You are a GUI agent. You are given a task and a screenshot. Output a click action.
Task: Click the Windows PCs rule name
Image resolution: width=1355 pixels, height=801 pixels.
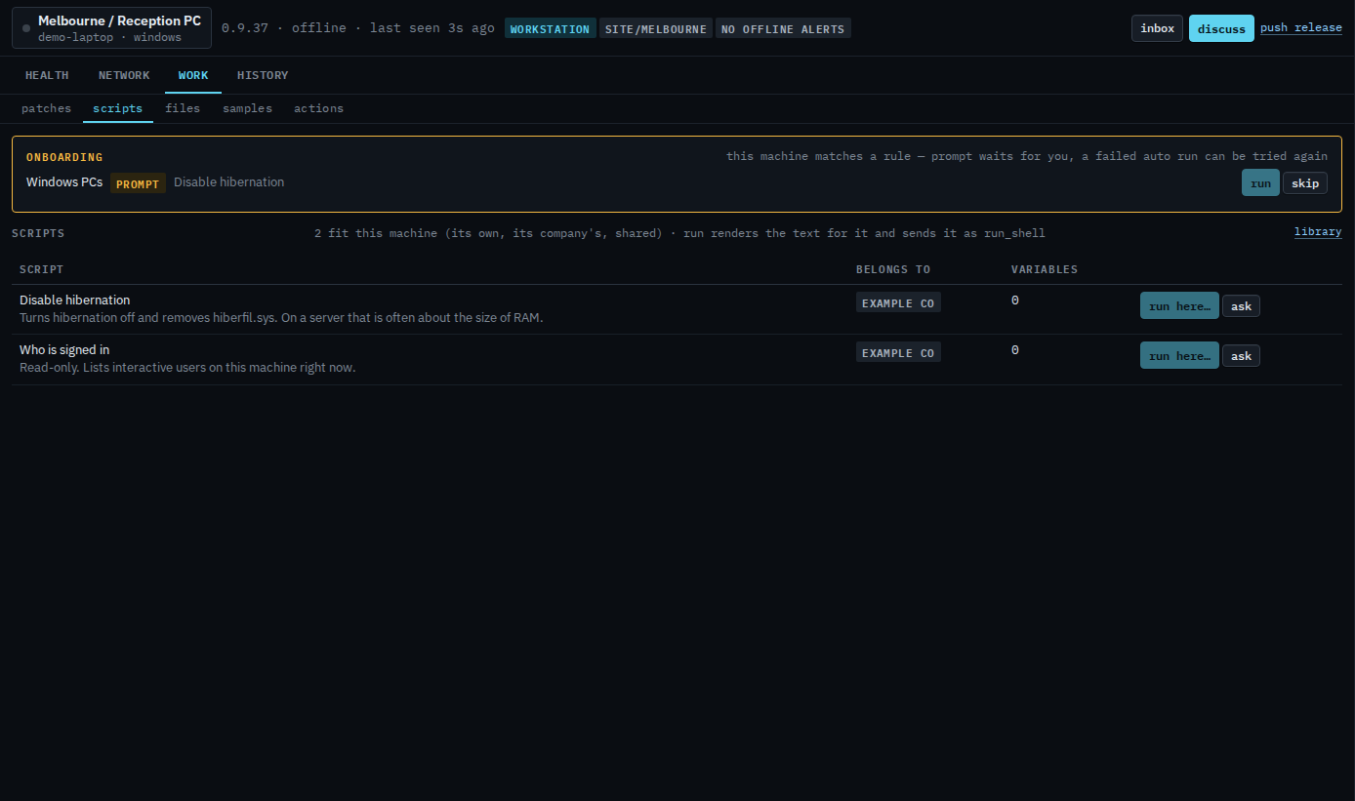pyautogui.click(x=64, y=182)
